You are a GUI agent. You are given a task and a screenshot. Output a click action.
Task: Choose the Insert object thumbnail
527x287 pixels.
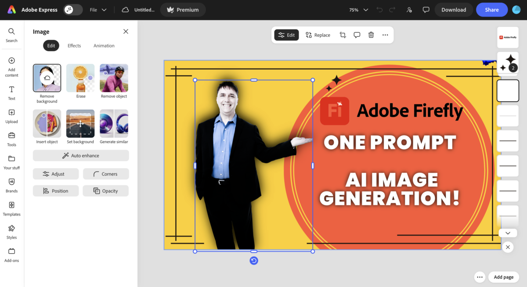pyautogui.click(x=47, y=124)
